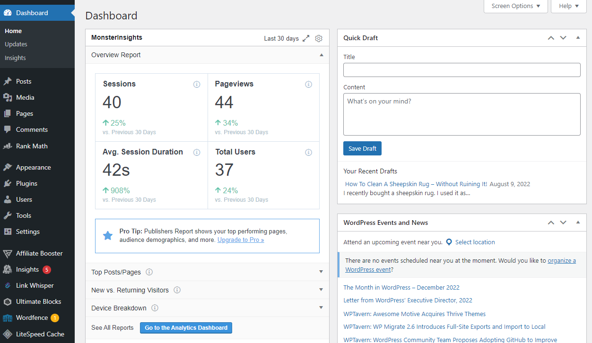Toggle the WordPress Events and News panel
Image resolution: width=592 pixels, height=343 pixels.
point(578,223)
